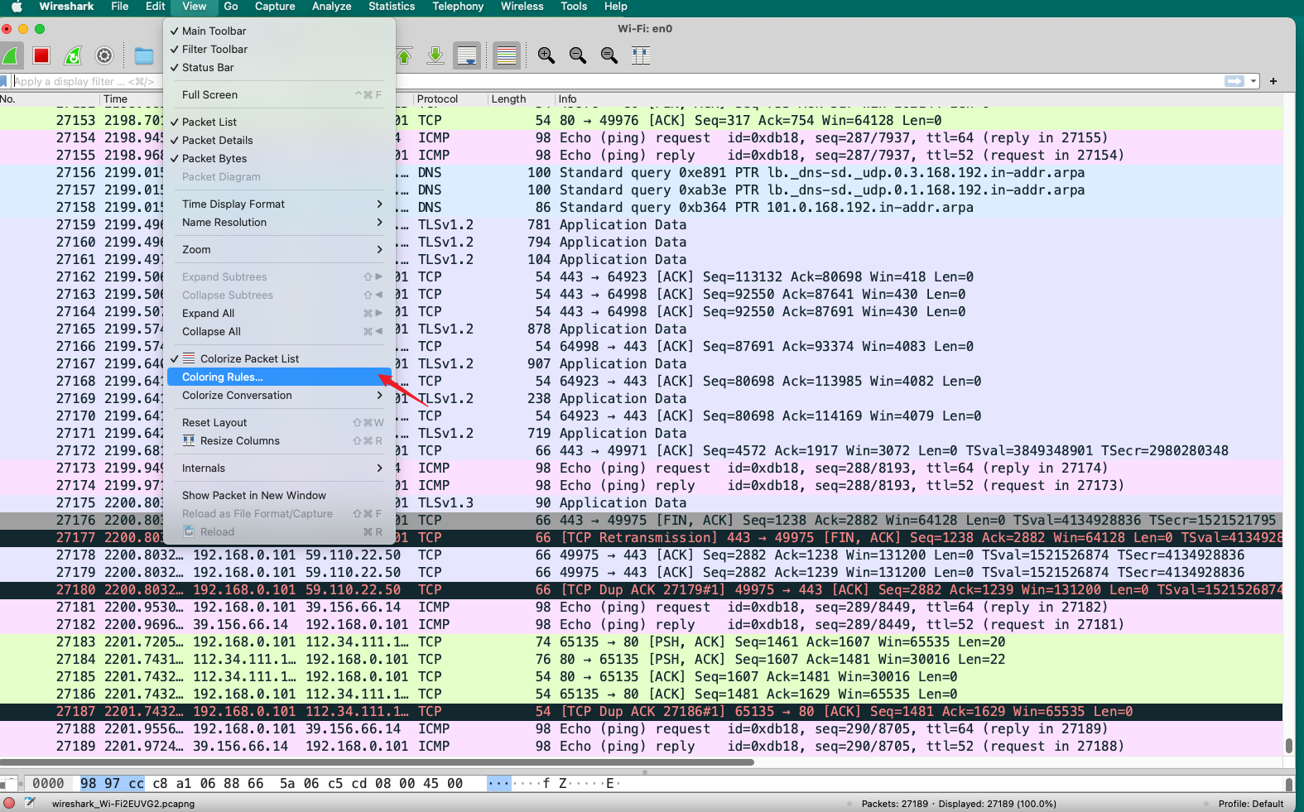Reset text to normal size
1304x812 pixels.
click(609, 55)
